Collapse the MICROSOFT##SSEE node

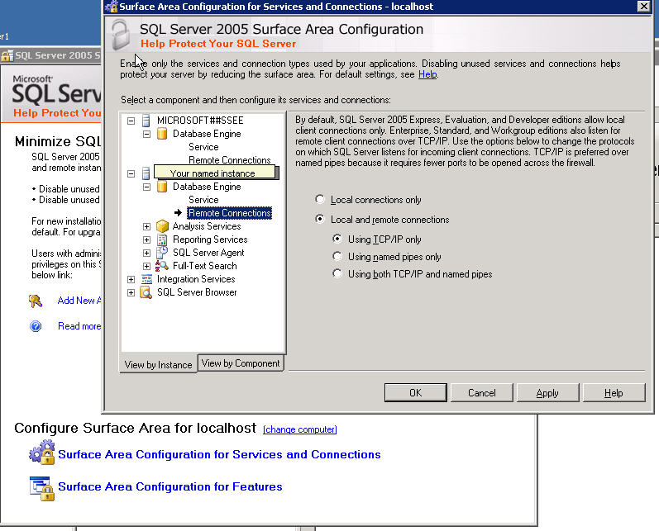[131, 121]
